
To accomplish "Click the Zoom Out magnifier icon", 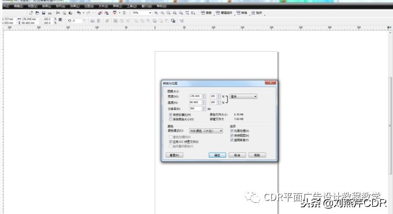I will coord(163,13).
